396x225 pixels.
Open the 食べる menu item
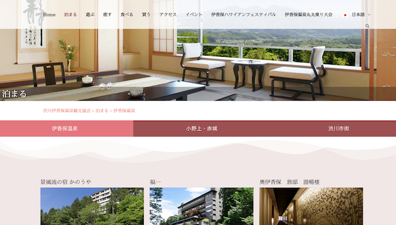click(x=127, y=15)
